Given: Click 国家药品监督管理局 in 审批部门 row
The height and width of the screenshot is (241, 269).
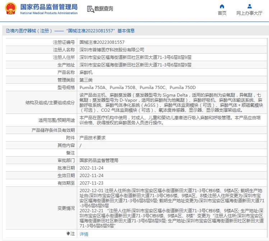Looking at the screenshot, I should 99,161.
